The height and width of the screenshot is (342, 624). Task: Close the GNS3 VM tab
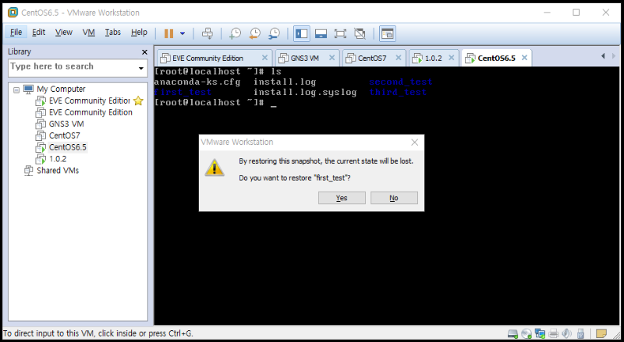(331, 58)
